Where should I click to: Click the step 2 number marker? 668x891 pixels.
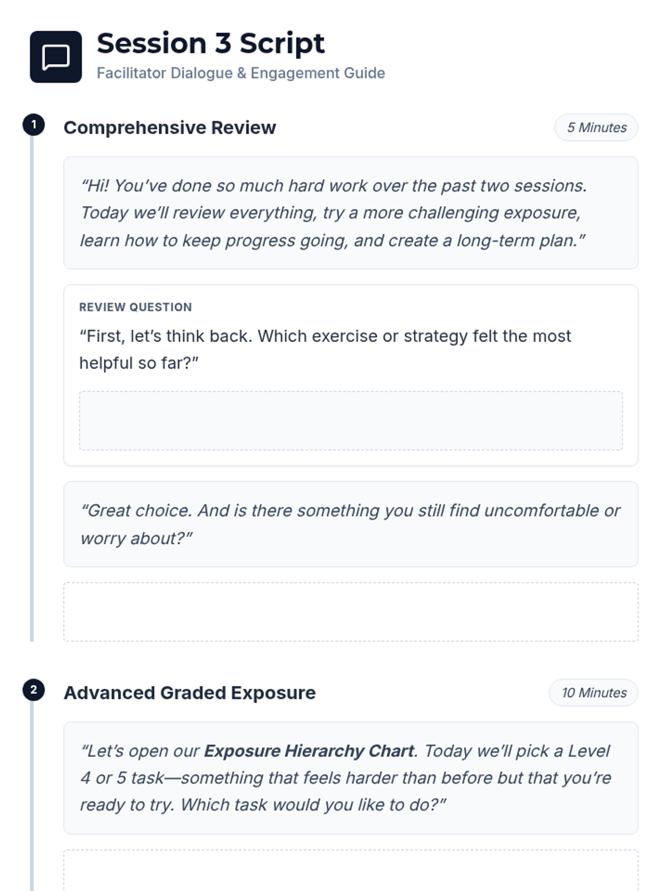33,690
